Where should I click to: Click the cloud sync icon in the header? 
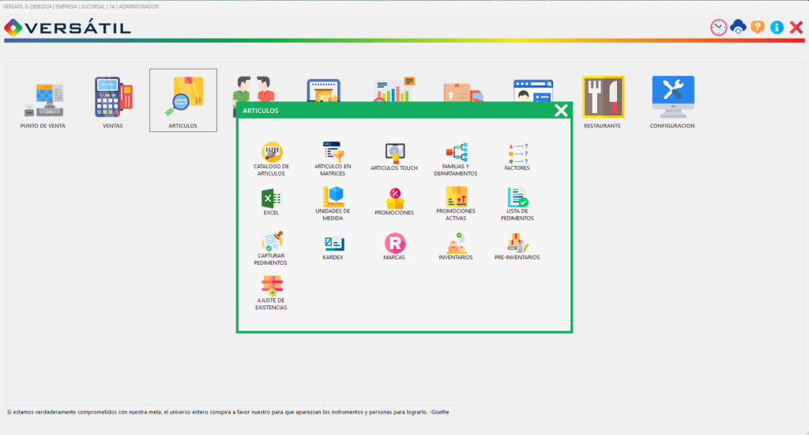click(x=738, y=27)
